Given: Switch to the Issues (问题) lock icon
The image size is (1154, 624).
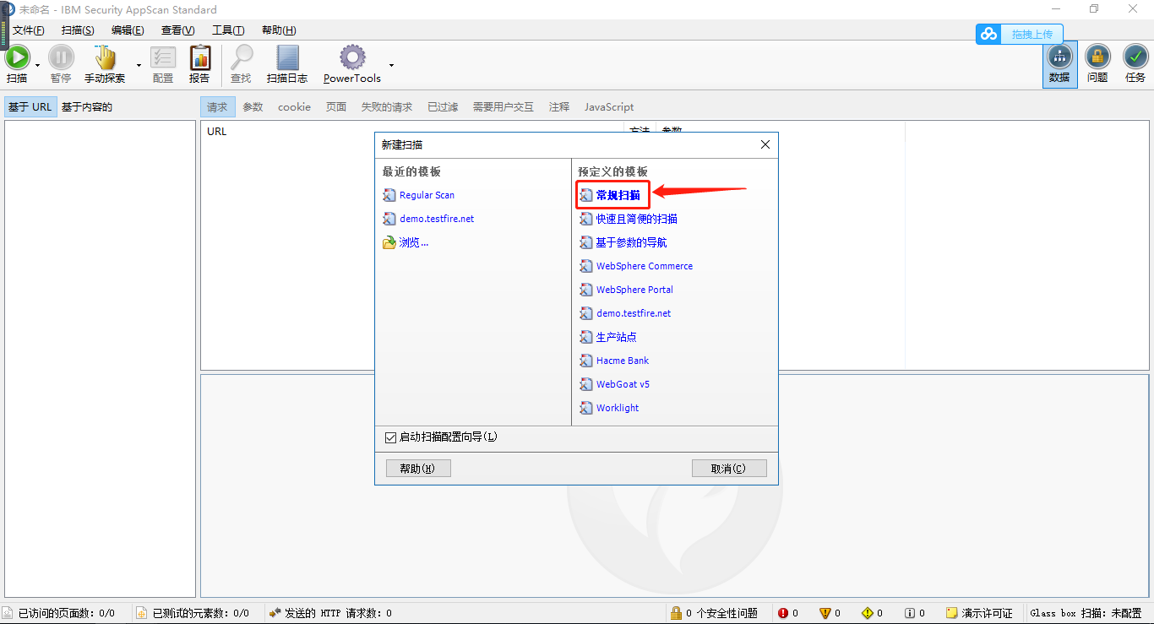Looking at the screenshot, I should point(1097,57).
